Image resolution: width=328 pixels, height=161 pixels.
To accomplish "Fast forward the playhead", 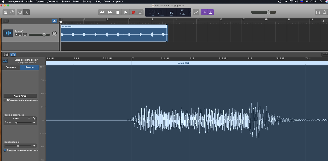I will [110, 12].
